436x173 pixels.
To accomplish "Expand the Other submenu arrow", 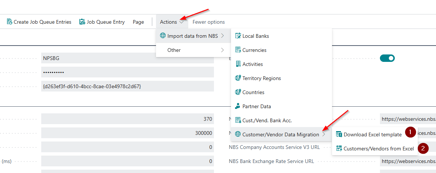I will coord(222,50).
